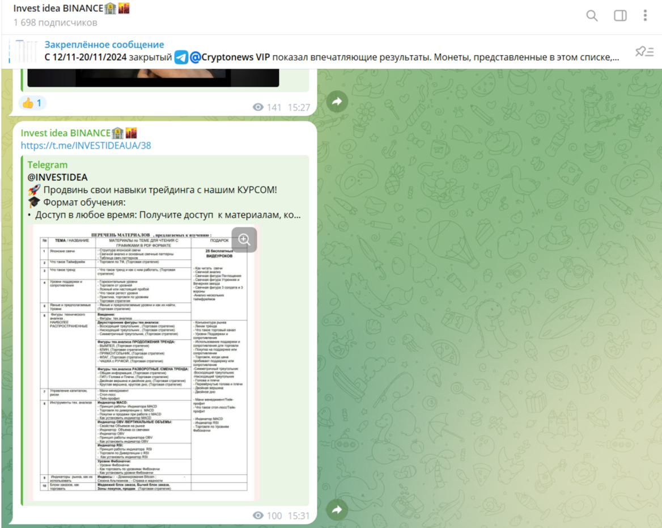Forward the 15:31 post using share arrow

[x=337, y=509]
